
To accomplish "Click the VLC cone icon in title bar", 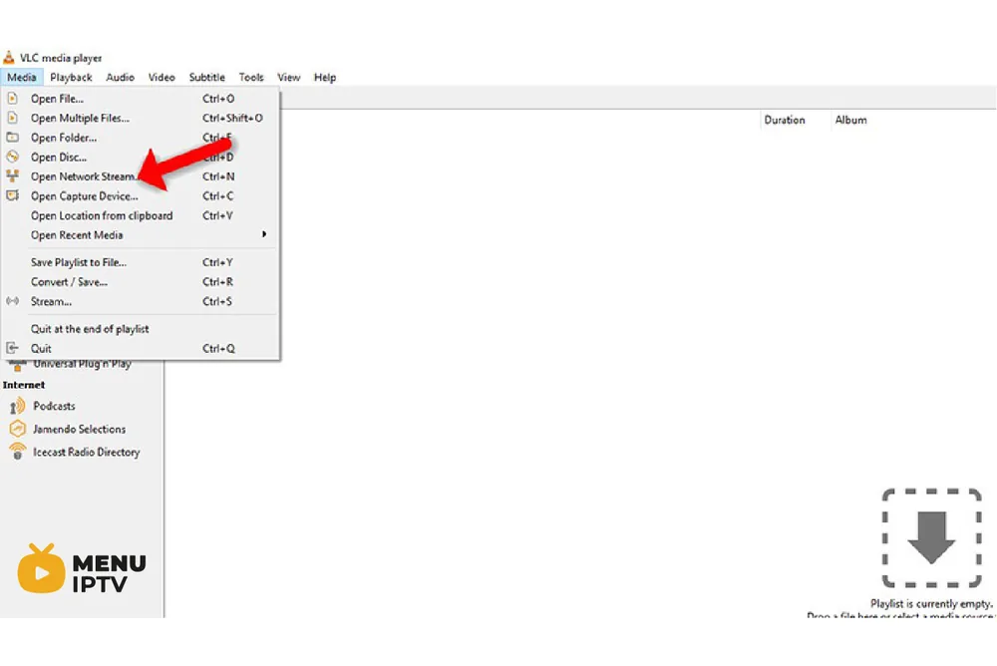I will (x=9, y=58).
